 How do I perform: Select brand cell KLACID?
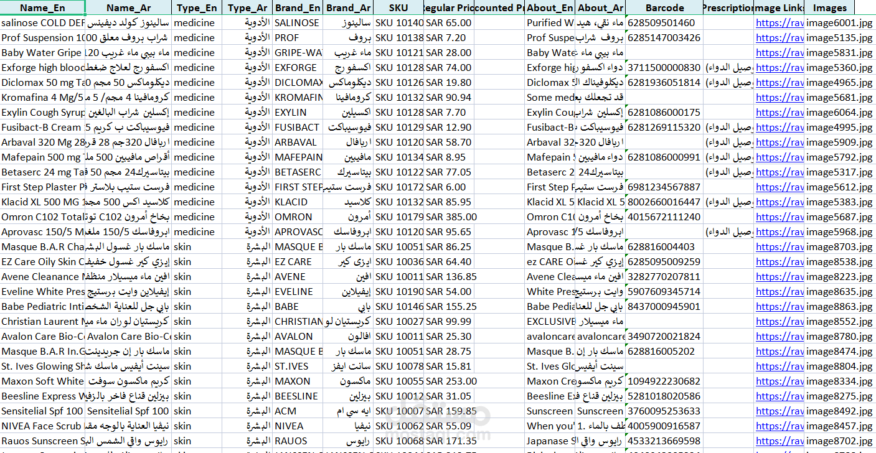pos(298,202)
